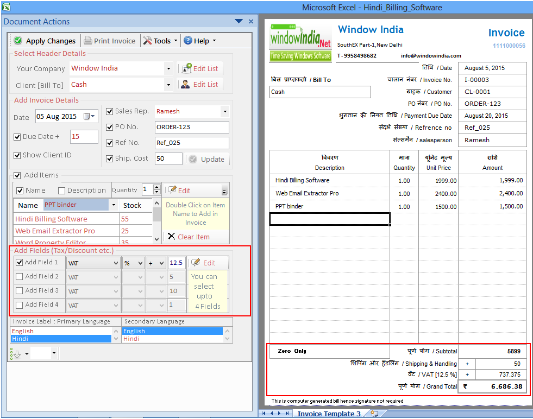Go to next sheet navigation arrow
Screen dimensions: 533x419
click(x=279, y=413)
